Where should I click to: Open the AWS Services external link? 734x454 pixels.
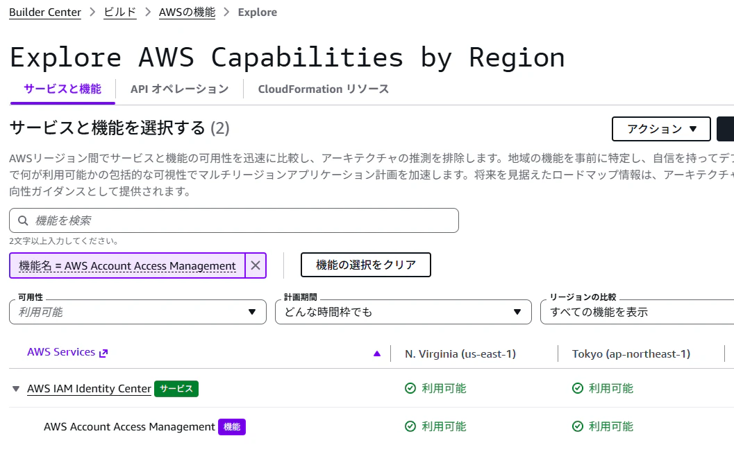click(67, 352)
